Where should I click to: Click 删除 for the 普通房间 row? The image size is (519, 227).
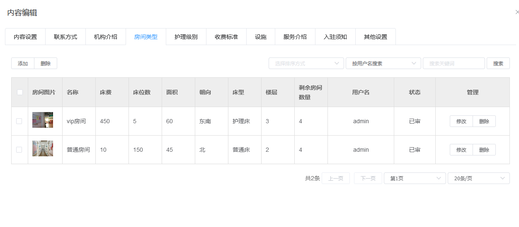(x=484, y=150)
